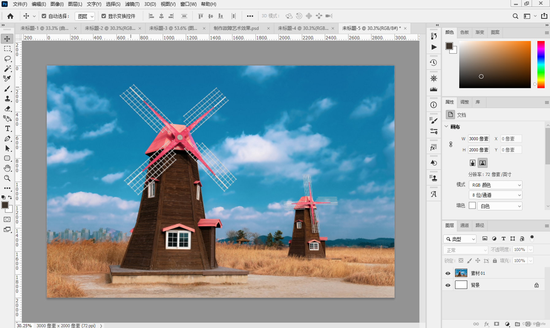Screen dimensions: 550x328
Task: Activate the Hand tool
Action: click(x=7, y=168)
